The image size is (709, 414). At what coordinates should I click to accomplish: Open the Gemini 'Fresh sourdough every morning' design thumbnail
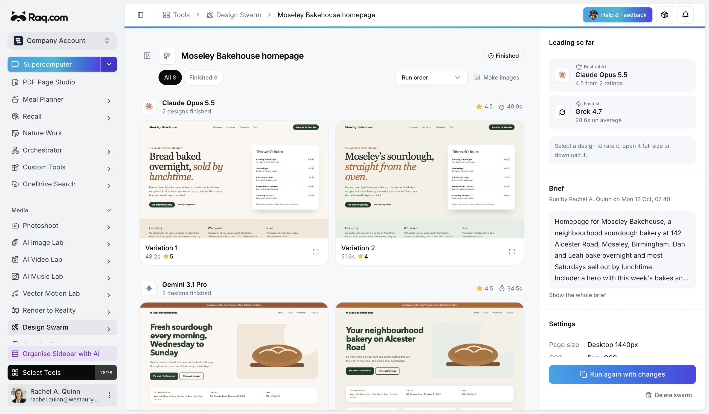point(234,356)
